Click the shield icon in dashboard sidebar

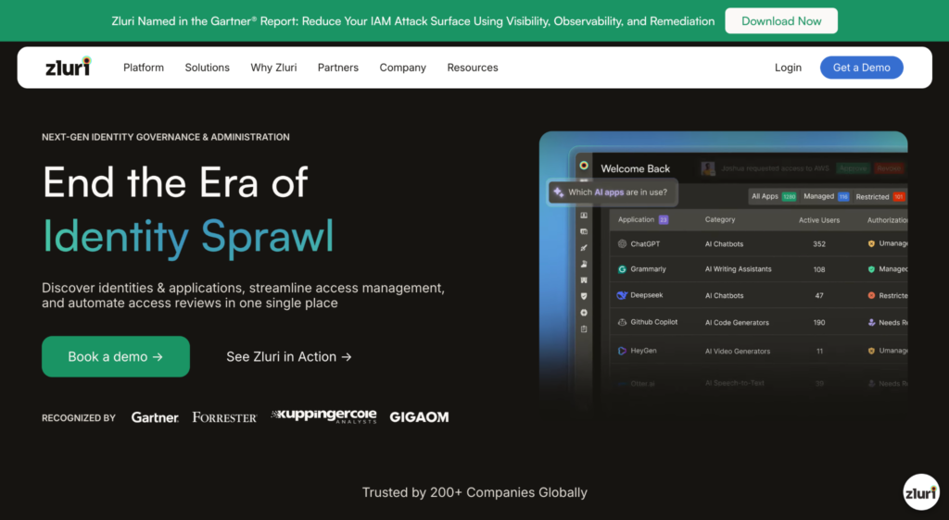coord(584,296)
